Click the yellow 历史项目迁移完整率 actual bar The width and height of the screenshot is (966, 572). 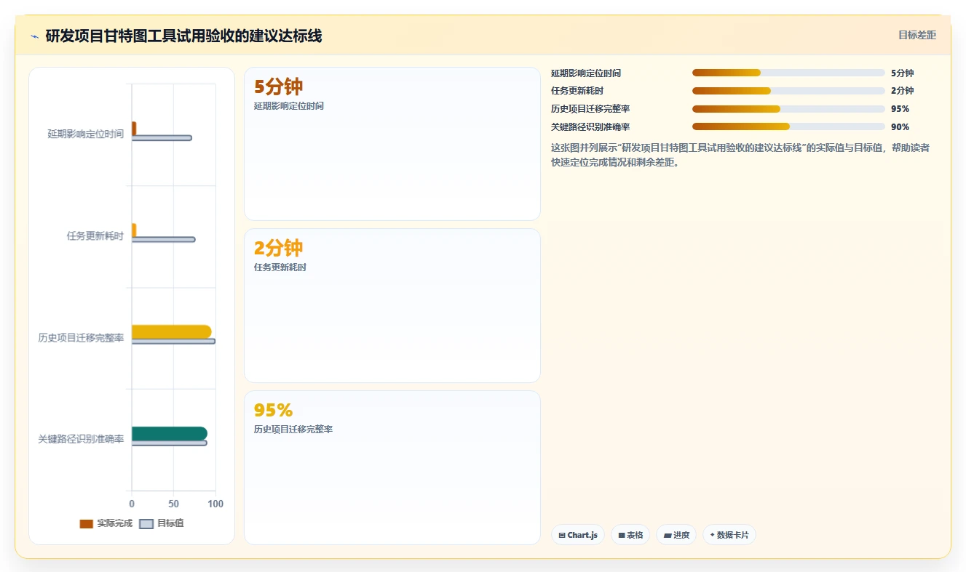(x=172, y=331)
